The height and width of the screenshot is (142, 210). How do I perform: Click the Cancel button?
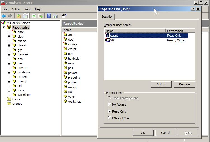click(x=166, y=133)
